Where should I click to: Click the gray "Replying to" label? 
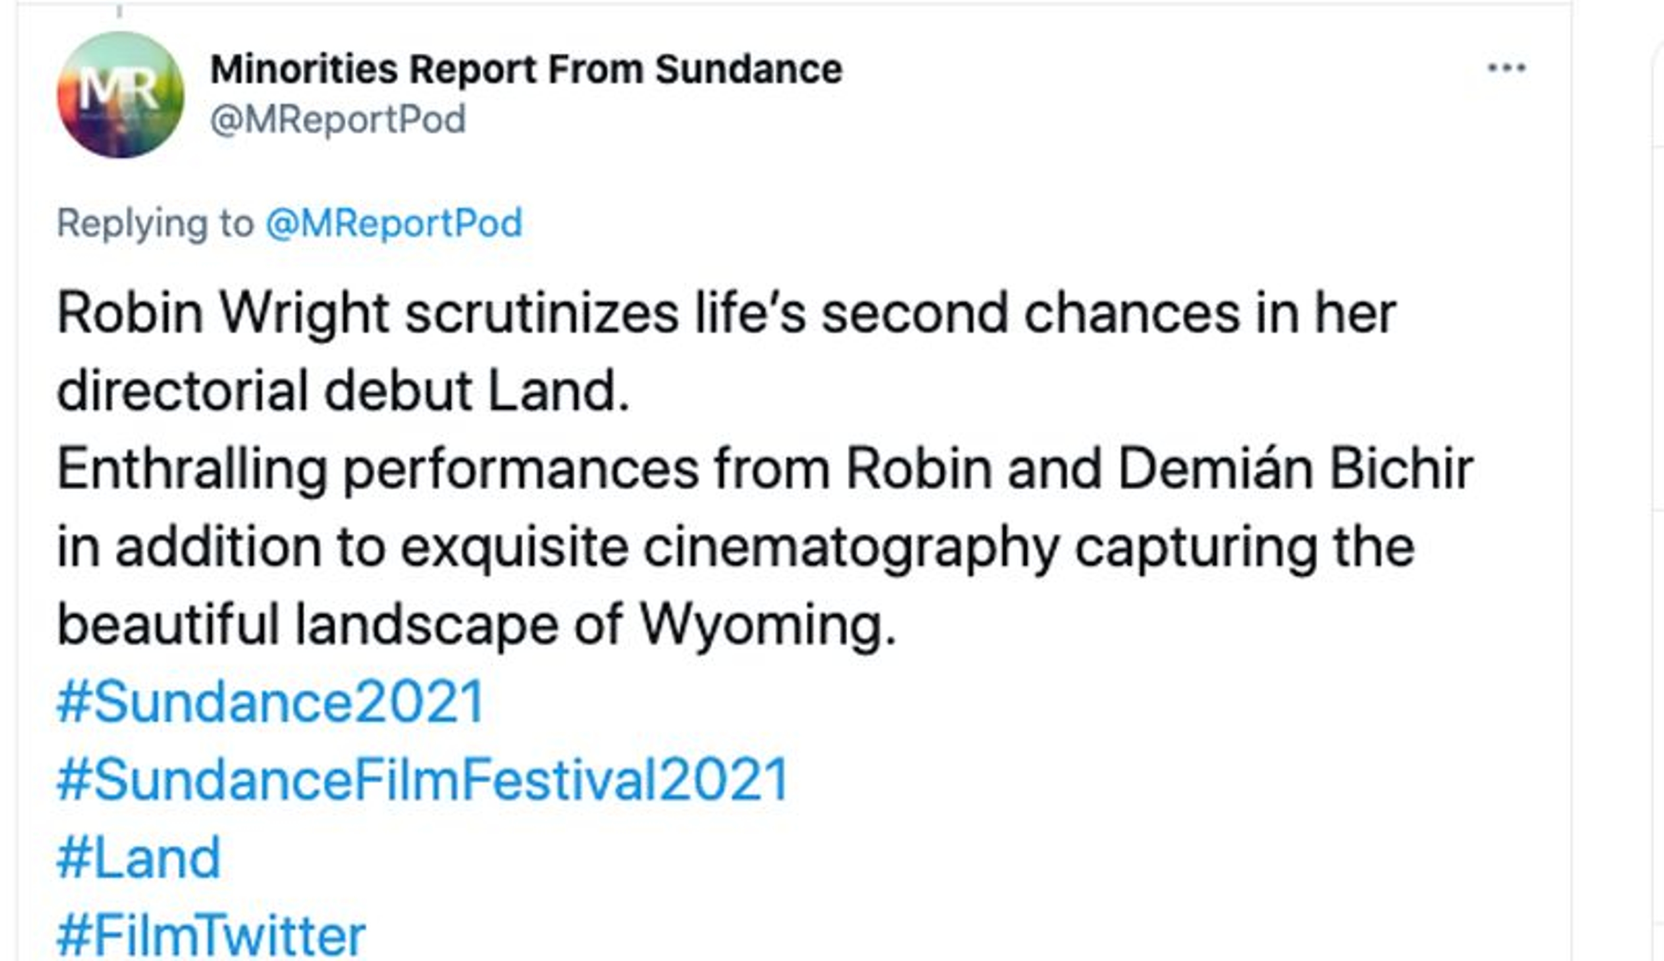155,223
